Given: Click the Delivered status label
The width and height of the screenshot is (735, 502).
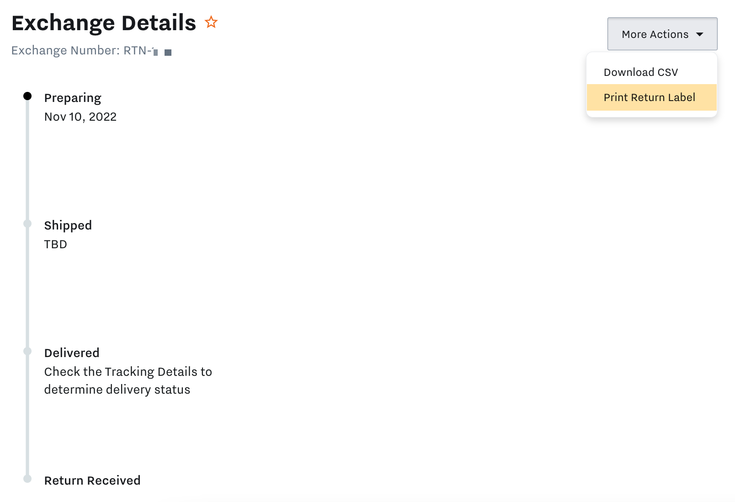Looking at the screenshot, I should (72, 353).
